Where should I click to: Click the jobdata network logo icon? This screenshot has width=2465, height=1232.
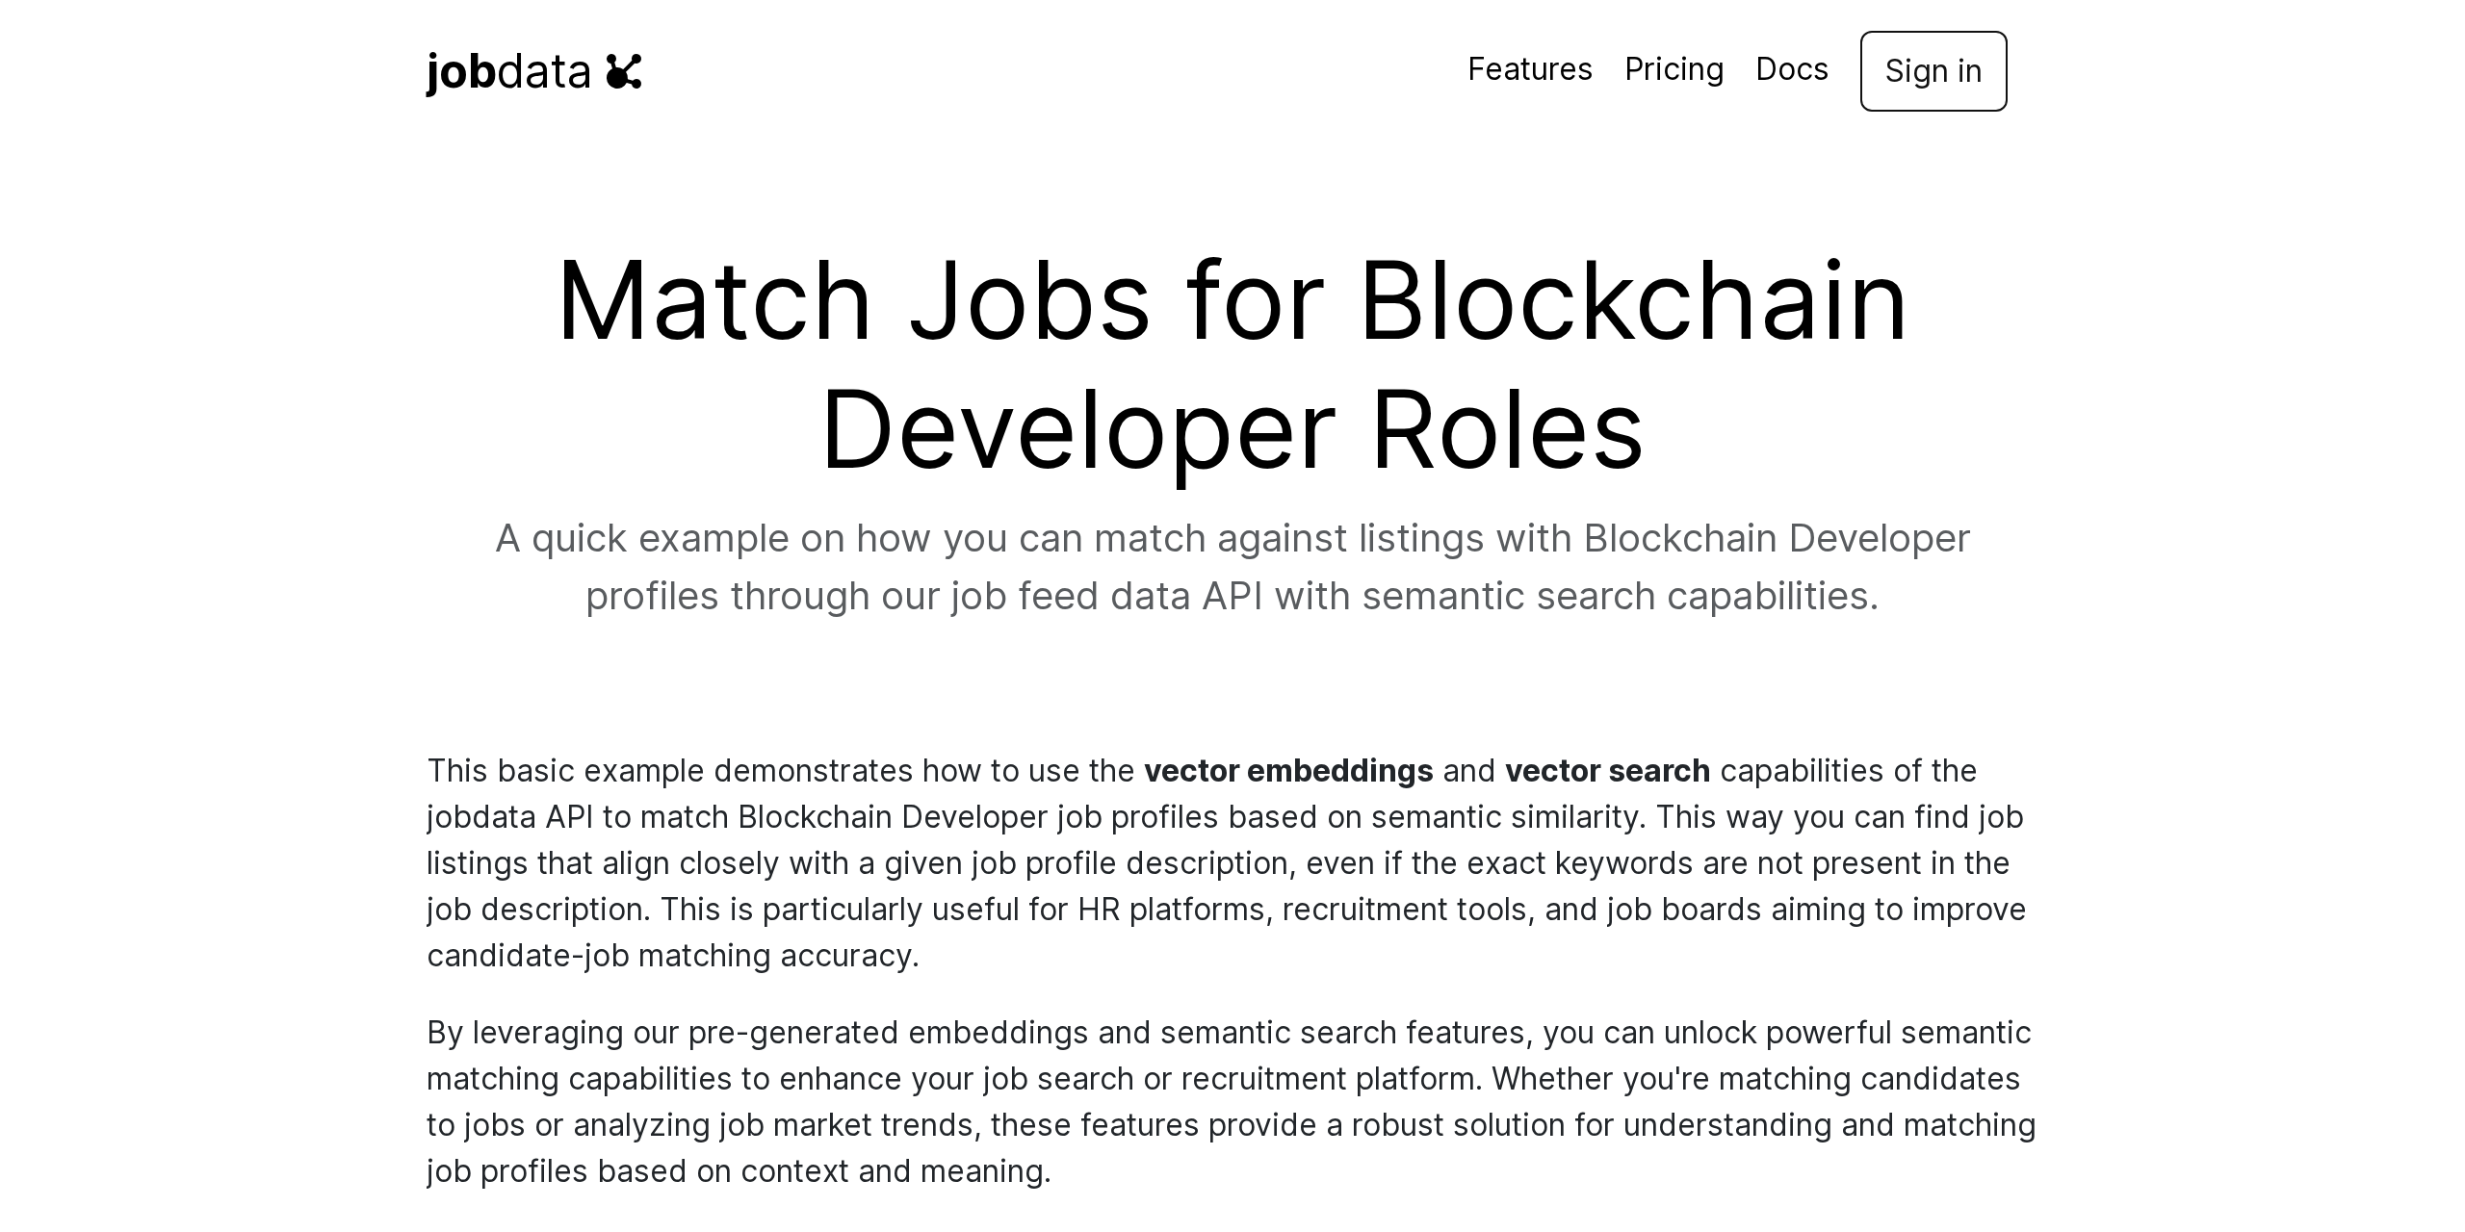coord(624,71)
